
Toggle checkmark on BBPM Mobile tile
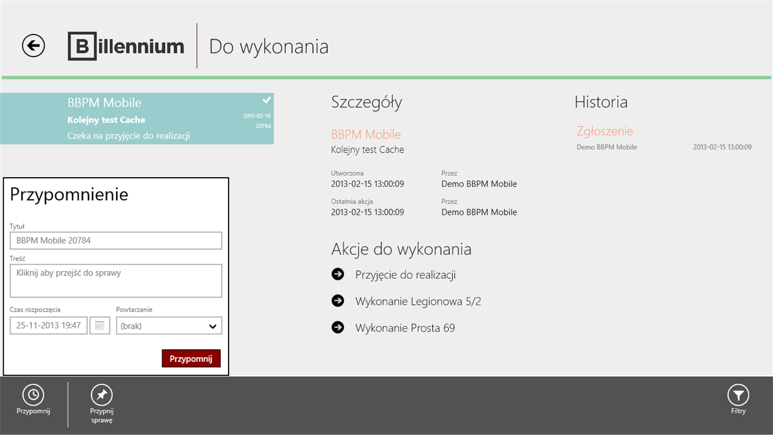coord(266,100)
